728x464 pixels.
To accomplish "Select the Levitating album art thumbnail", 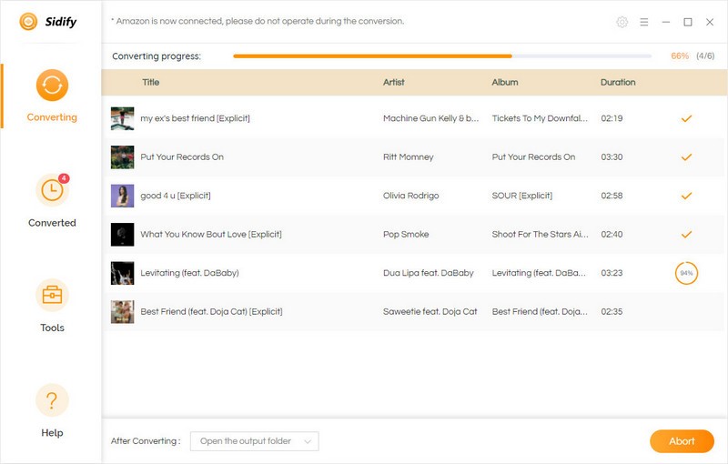I will coord(122,273).
